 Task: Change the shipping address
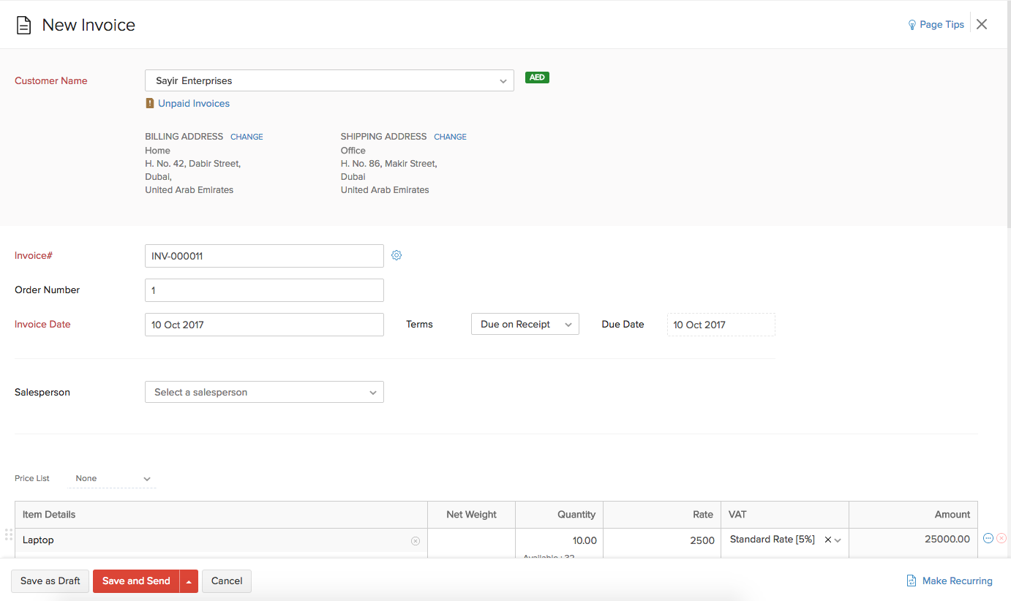450,136
